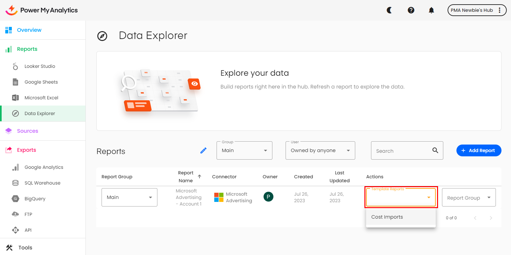Toggle dark mode moon icon
Image resolution: width=511 pixels, height=255 pixels.
[x=389, y=10]
